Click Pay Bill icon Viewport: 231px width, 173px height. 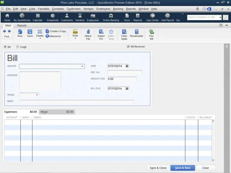pos(151,35)
